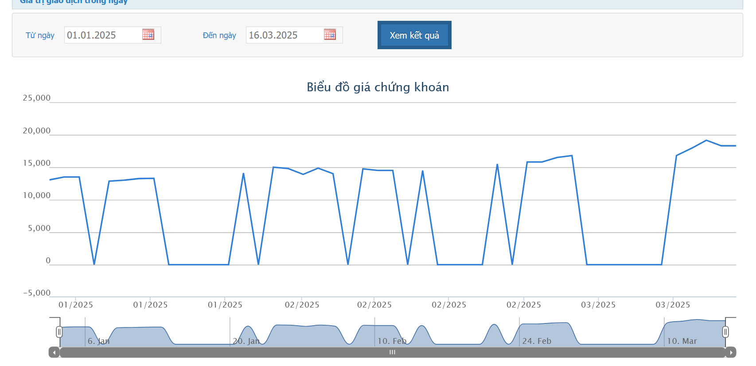Open the calendar picker for Từ ngày
Image resolution: width=756 pixels, height=366 pixels.
[148, 35]
